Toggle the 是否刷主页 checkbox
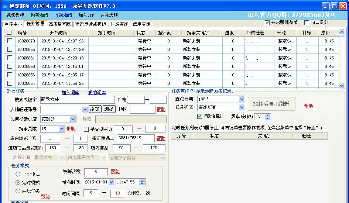This screenshot has height=203, width=349. (86, 129)
